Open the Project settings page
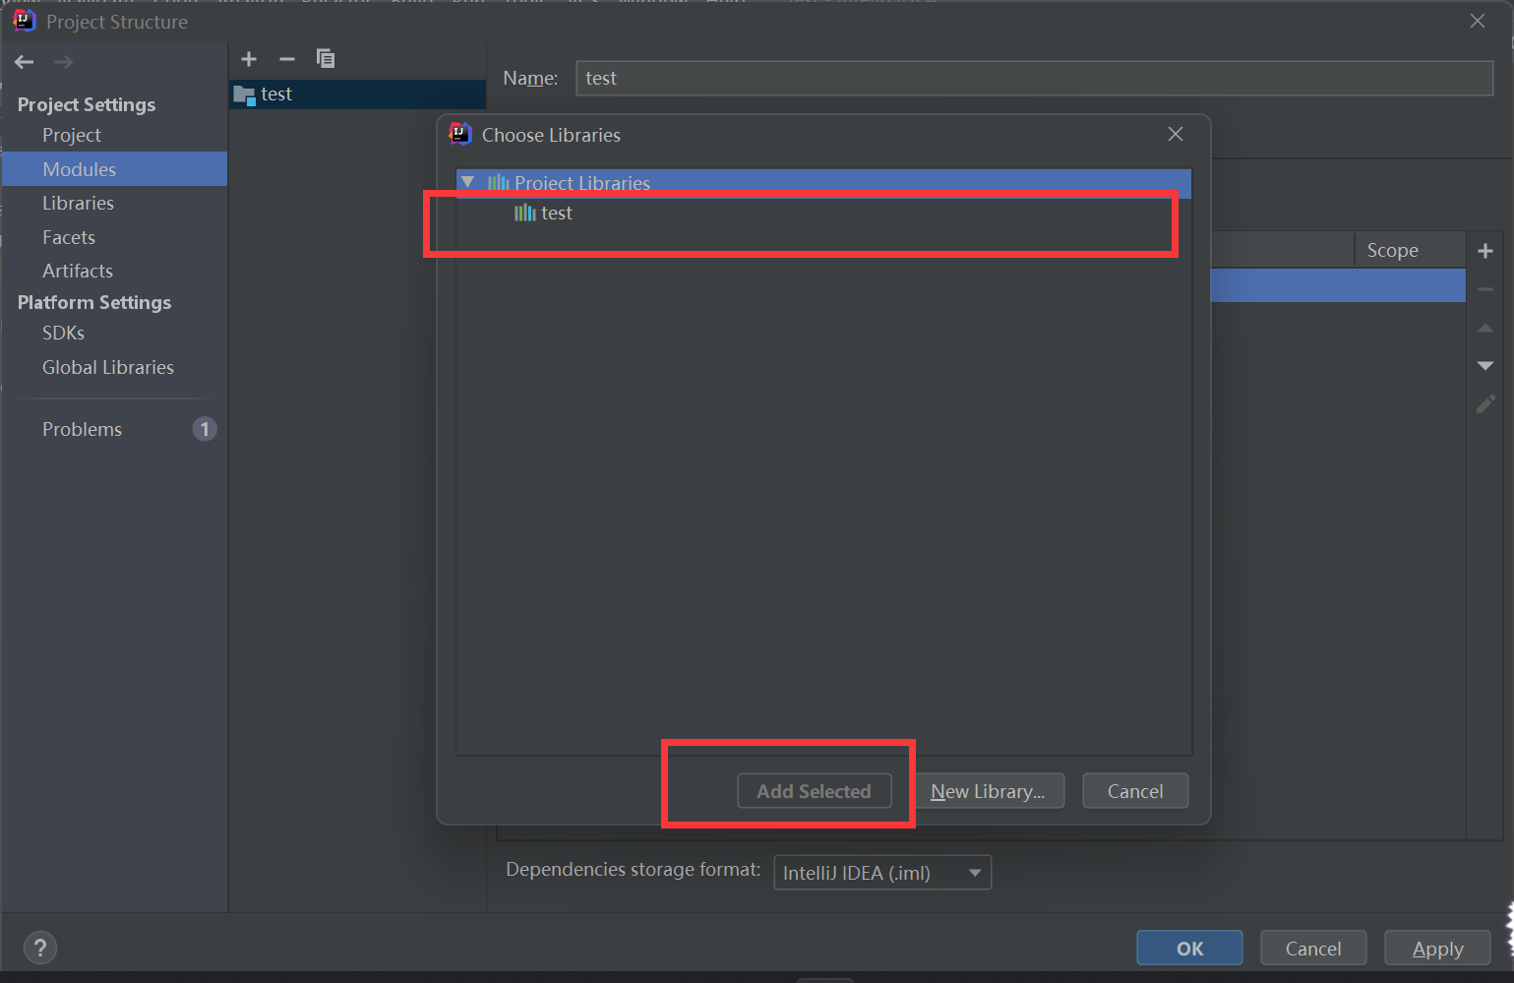The width and height of the screenshot is (1514, 983). tap(72, 135)
